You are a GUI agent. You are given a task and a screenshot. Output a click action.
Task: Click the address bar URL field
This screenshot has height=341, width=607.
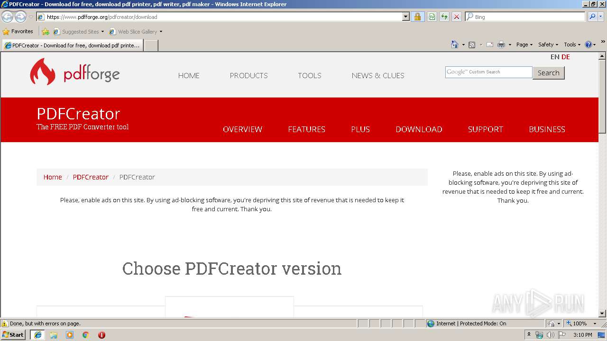pyautogui.click(x=223, y=17)
